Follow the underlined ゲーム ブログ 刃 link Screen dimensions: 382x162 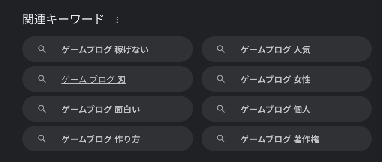(x=94, y=79)
